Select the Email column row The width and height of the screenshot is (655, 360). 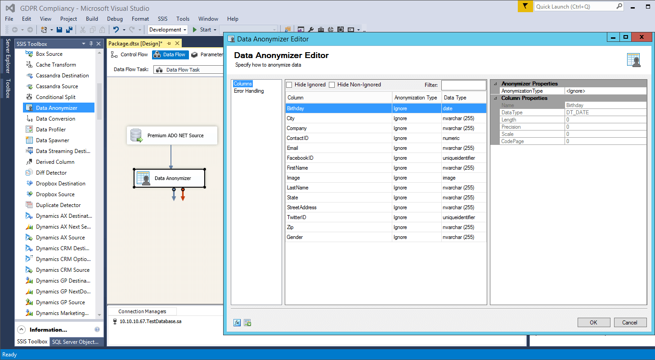pos(386,148)
